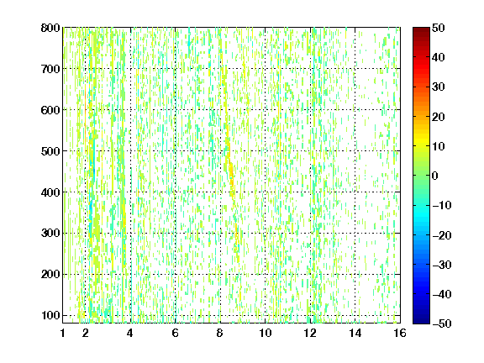The height and width of the screenshot is (363, 484).
Task: Click the 100 y-axis tick label
Action: coord(50,315)
